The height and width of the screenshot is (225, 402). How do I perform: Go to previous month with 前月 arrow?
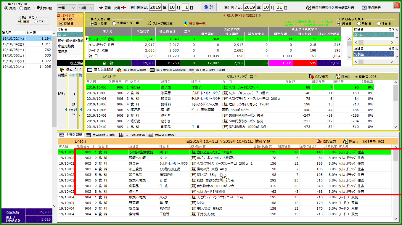tap(105, 8)
